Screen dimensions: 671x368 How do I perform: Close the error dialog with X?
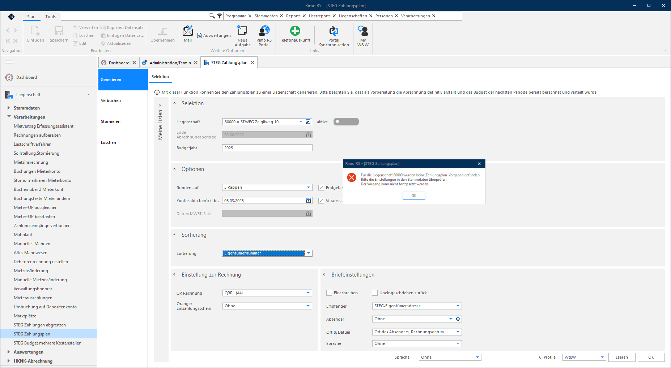click(479, 164)
